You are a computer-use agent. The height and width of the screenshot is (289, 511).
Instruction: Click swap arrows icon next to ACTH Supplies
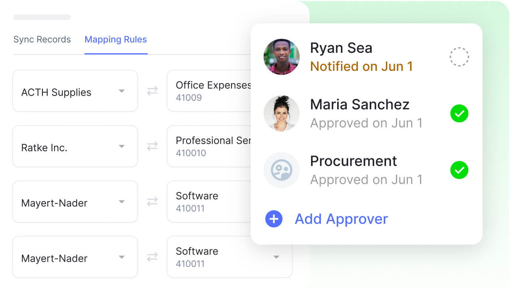tap(152, 91)
